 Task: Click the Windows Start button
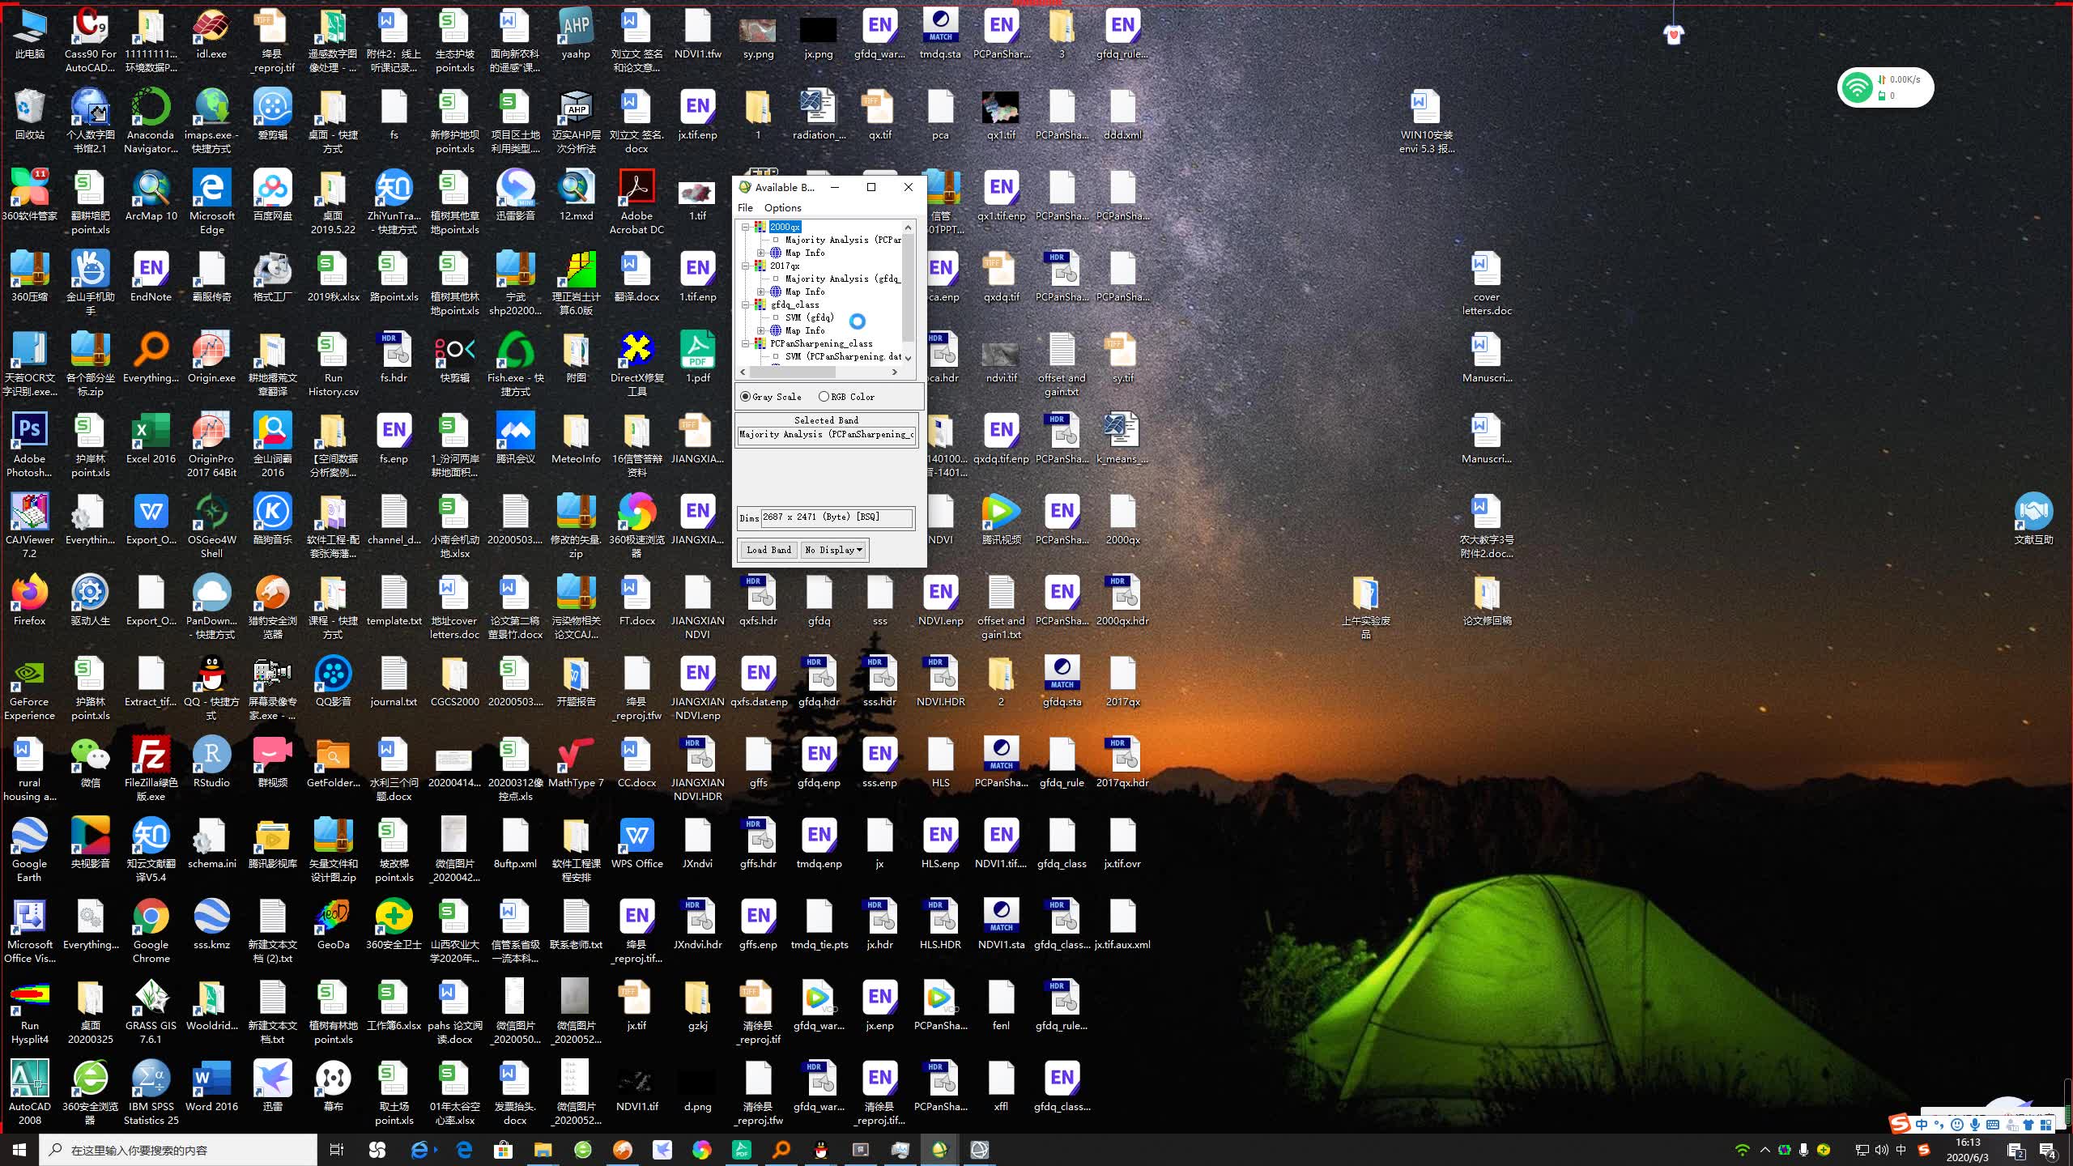(x=19, y=1150)
